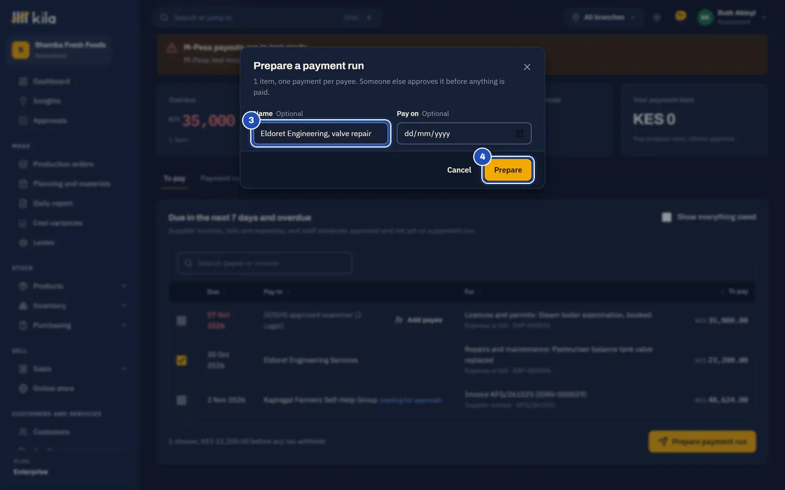The width and height of the screenshot is (785, 490).
Task: Click the Add payee icon
Action: [x=399, y=320]
